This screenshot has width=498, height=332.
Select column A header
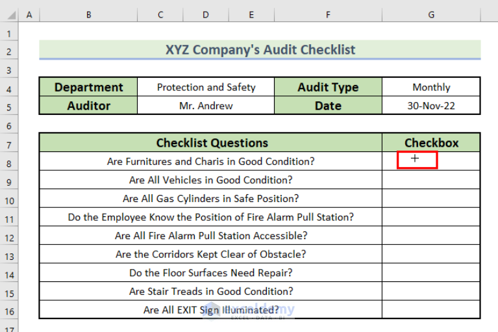tap(29, 14)
